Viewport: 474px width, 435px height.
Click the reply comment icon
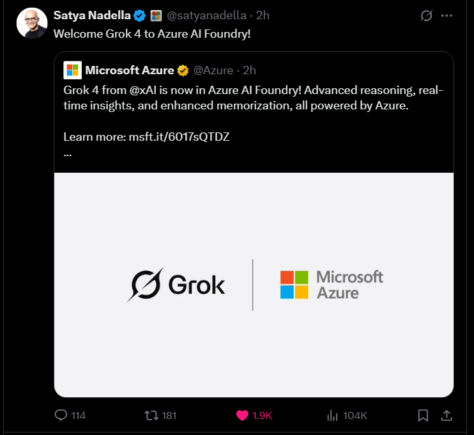61,415
